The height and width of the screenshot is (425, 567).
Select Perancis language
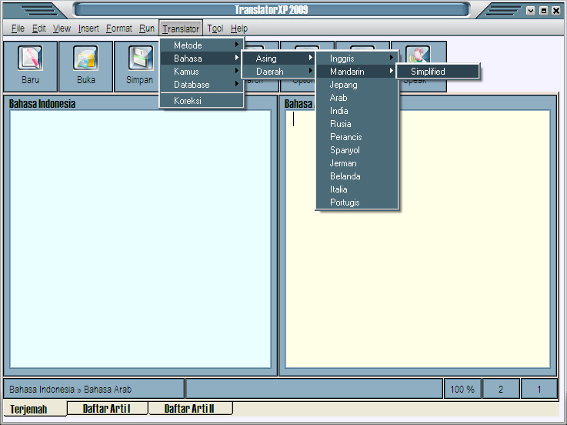[x=357, y=137]
